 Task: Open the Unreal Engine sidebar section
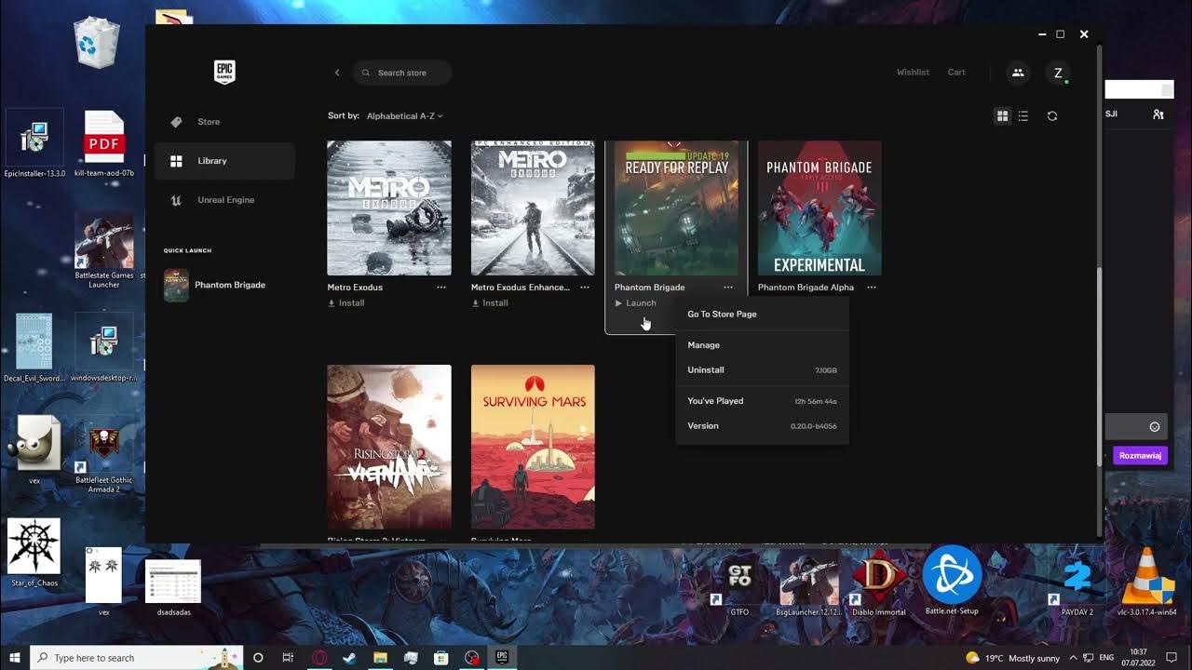coord(224,200)
